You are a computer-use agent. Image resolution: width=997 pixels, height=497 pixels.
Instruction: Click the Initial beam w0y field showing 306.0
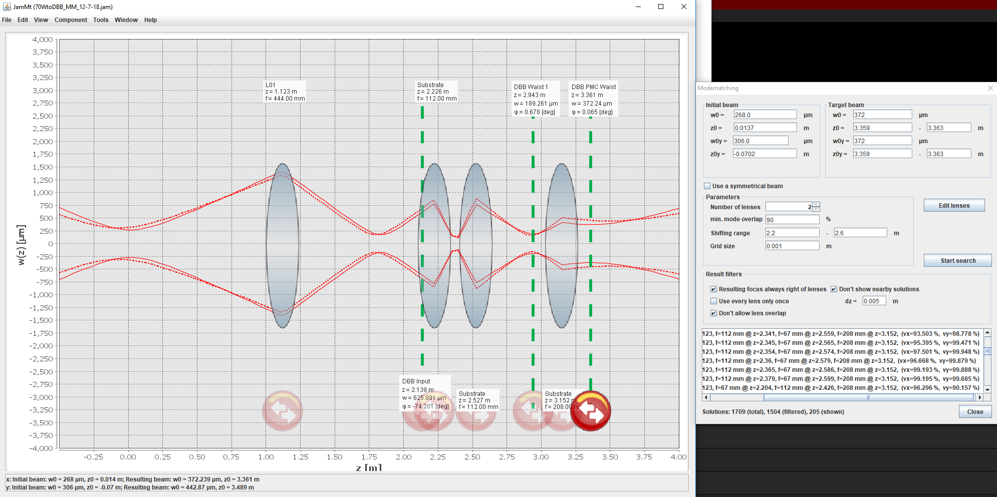pyautogui.click(x=761, y=141)
